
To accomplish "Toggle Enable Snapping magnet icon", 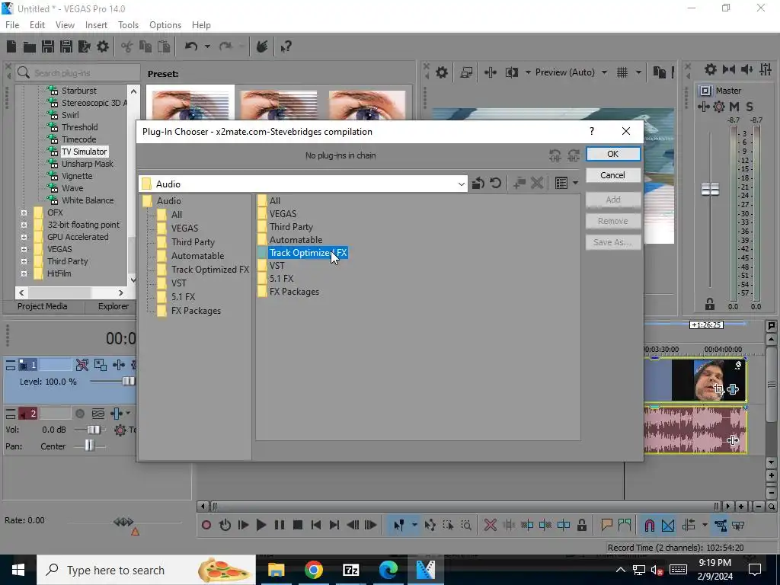I will [649, 526].
